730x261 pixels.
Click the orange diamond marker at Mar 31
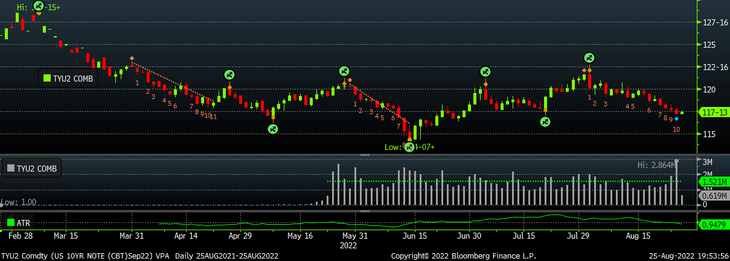(132, 59)
